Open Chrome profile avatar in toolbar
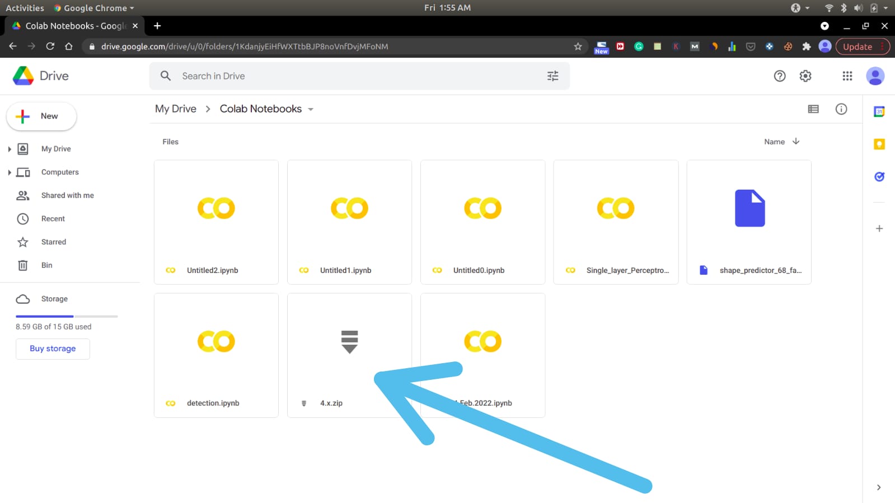895x503 pixels. (x=825, y=46)
